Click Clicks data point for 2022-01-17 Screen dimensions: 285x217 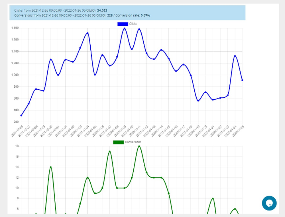(x=183, y=65)
